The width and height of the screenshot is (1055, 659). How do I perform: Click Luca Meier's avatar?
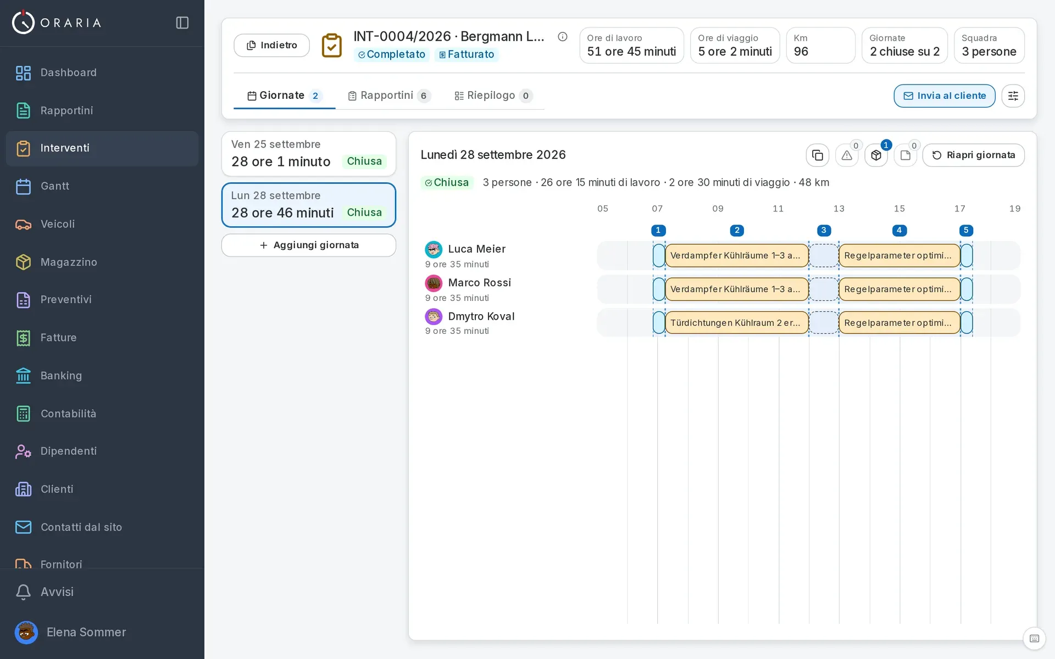pyautogui.click(x=434, y=249)
